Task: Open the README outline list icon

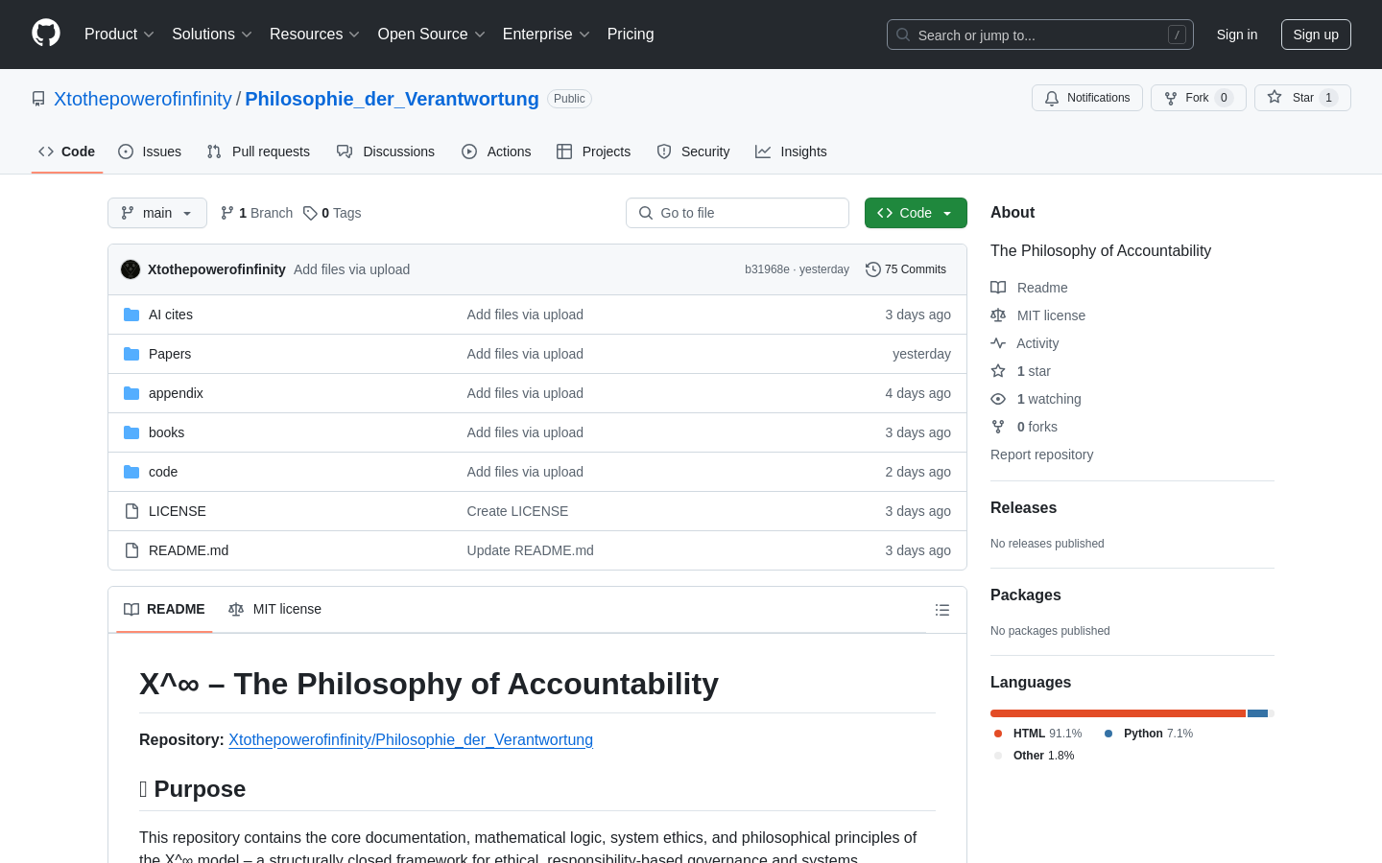Action: point(942,610)
